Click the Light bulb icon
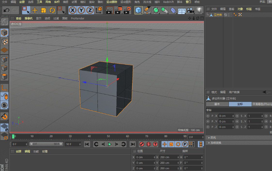The width and height of the screenshot is (272, 171). (199, 10)
